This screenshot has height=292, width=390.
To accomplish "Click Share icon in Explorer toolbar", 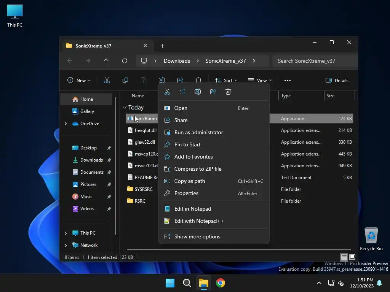I will [180, 80].
